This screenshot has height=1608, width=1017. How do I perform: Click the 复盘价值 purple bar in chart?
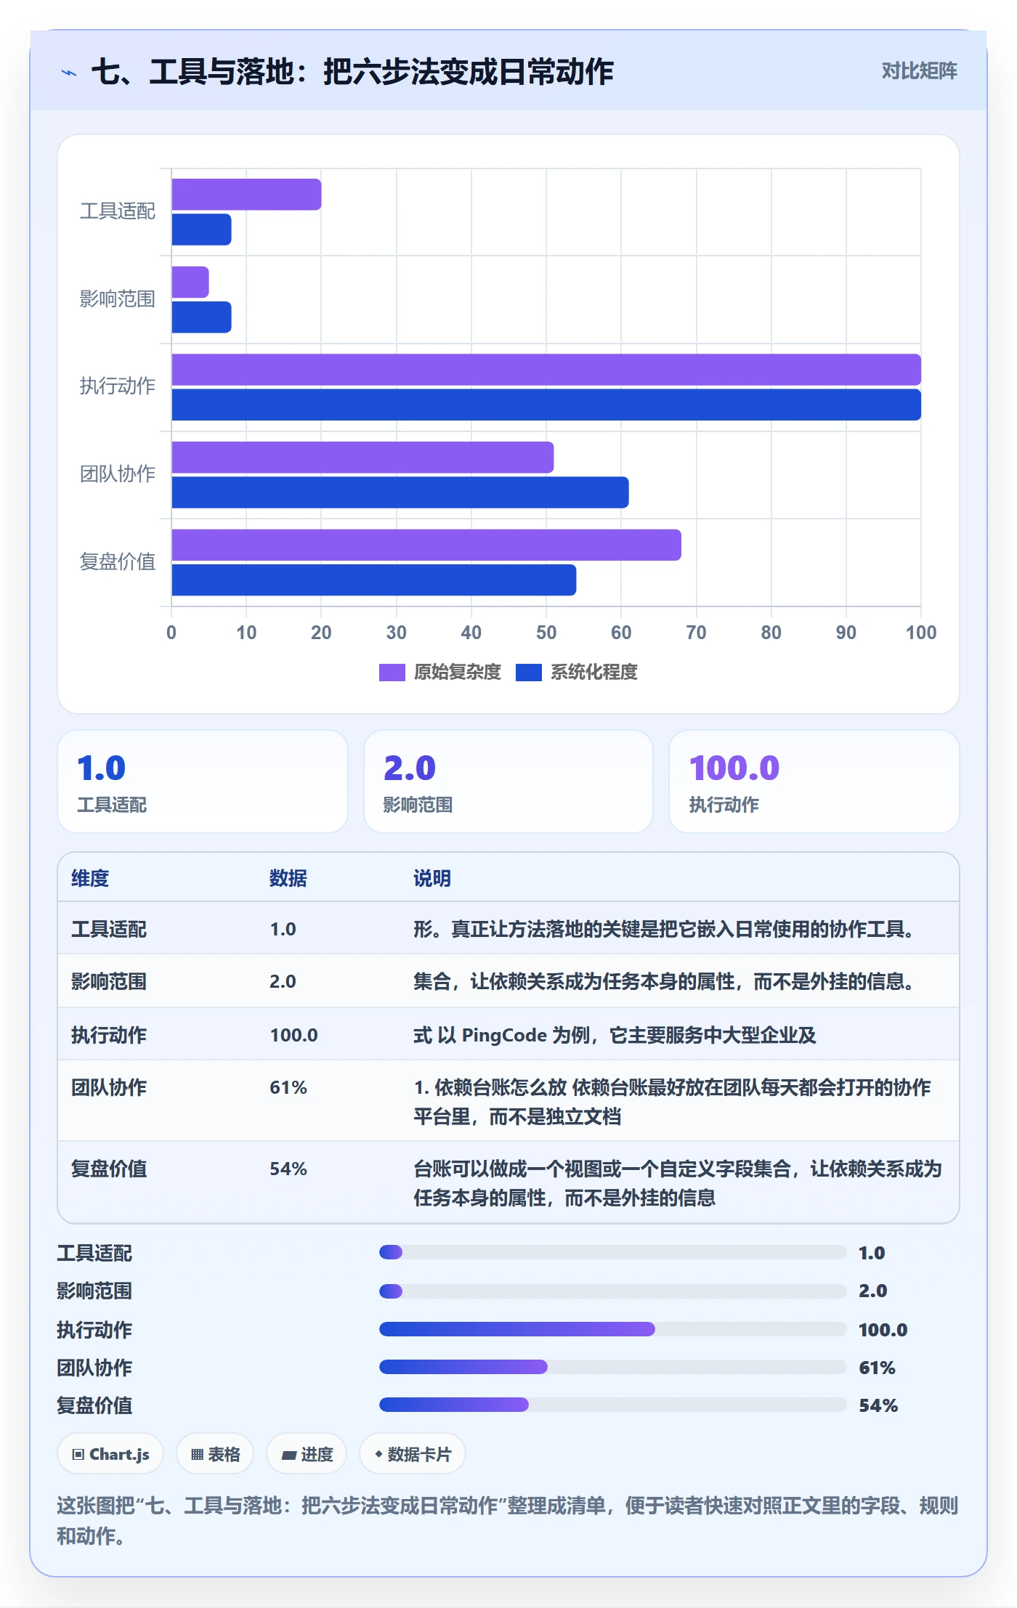(x=426, y=545)
